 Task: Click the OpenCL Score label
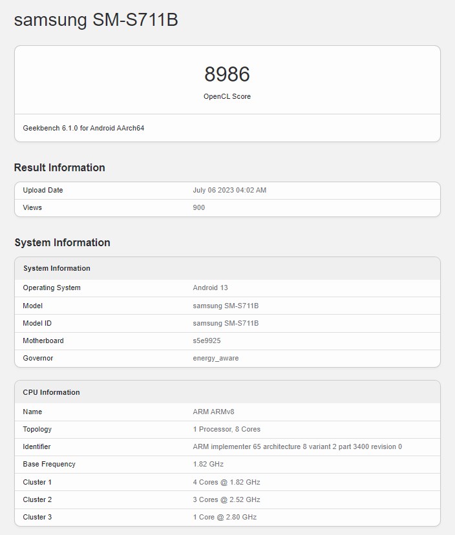tap(227, 96)
